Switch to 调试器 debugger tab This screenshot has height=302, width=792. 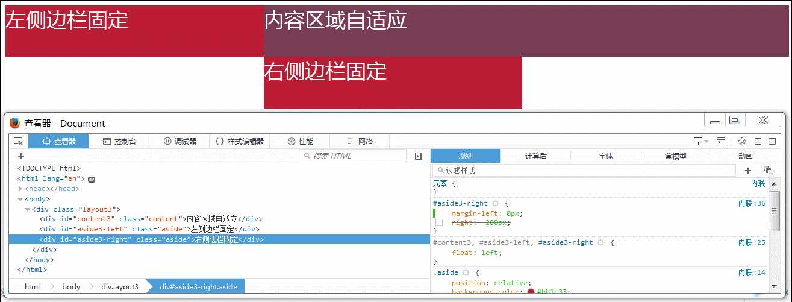[x=179, y=142]
